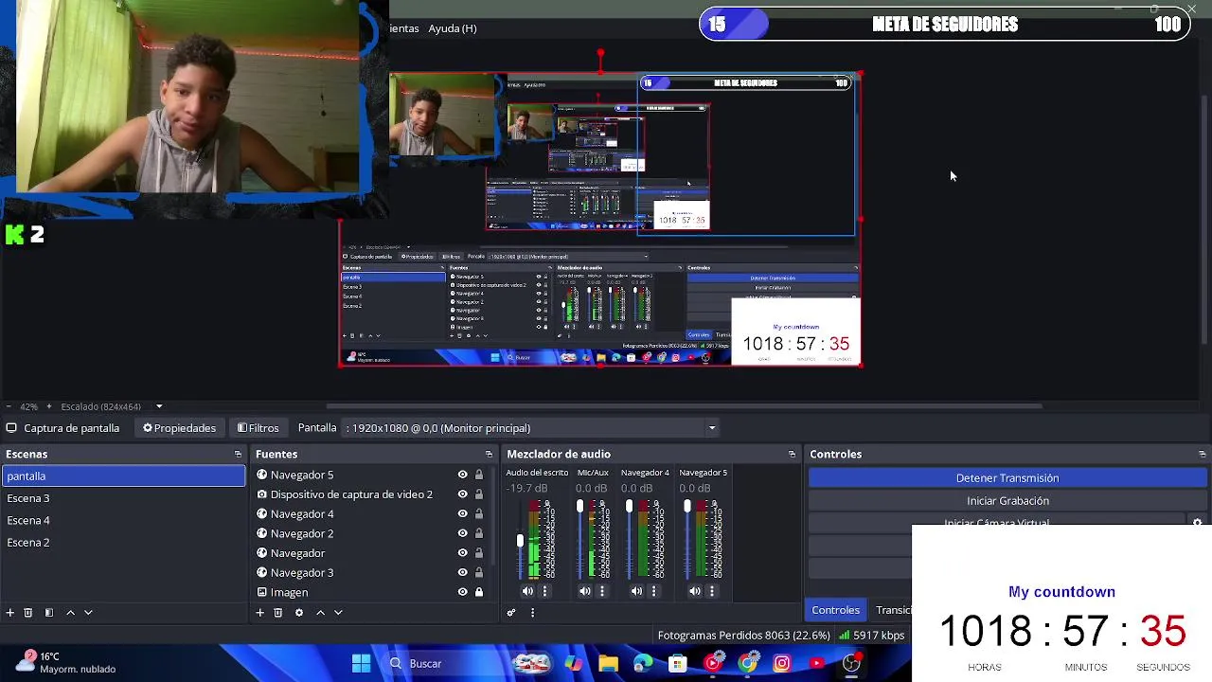Mute the Navegador 5 audio channel
This screenshot has height=682, width=1212.
coord(695,591)
